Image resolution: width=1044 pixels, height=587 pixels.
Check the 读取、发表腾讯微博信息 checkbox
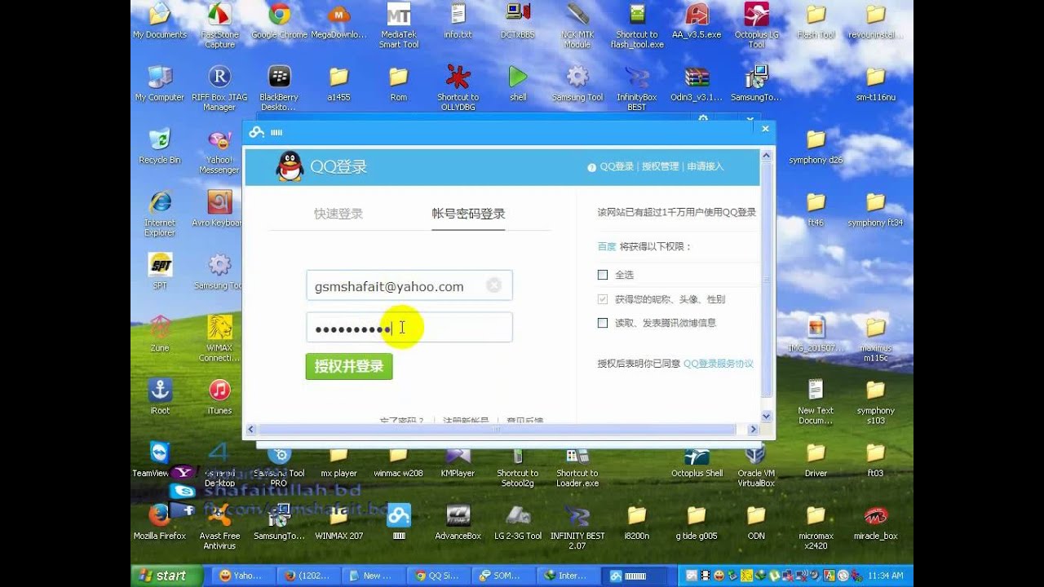tap(603, 323)
